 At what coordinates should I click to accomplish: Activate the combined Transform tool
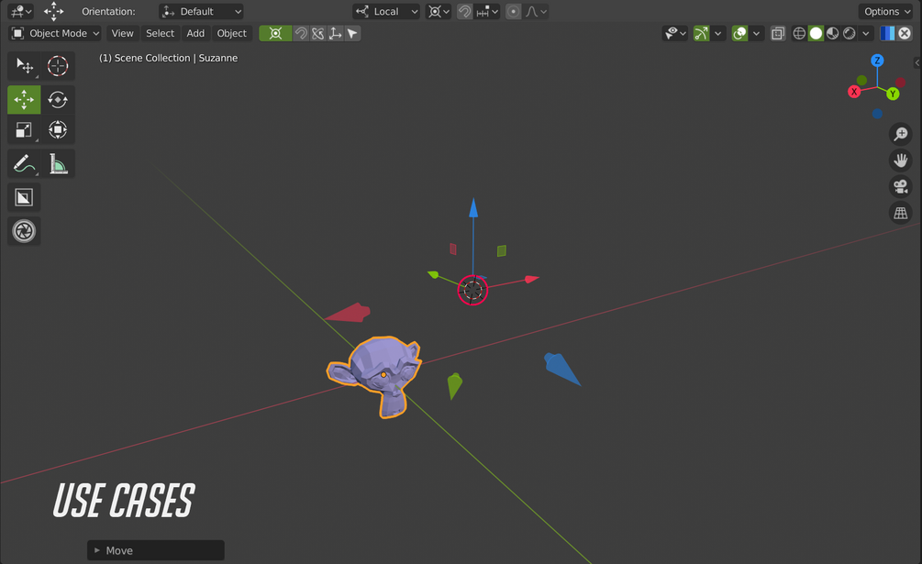tap(58, 130)
